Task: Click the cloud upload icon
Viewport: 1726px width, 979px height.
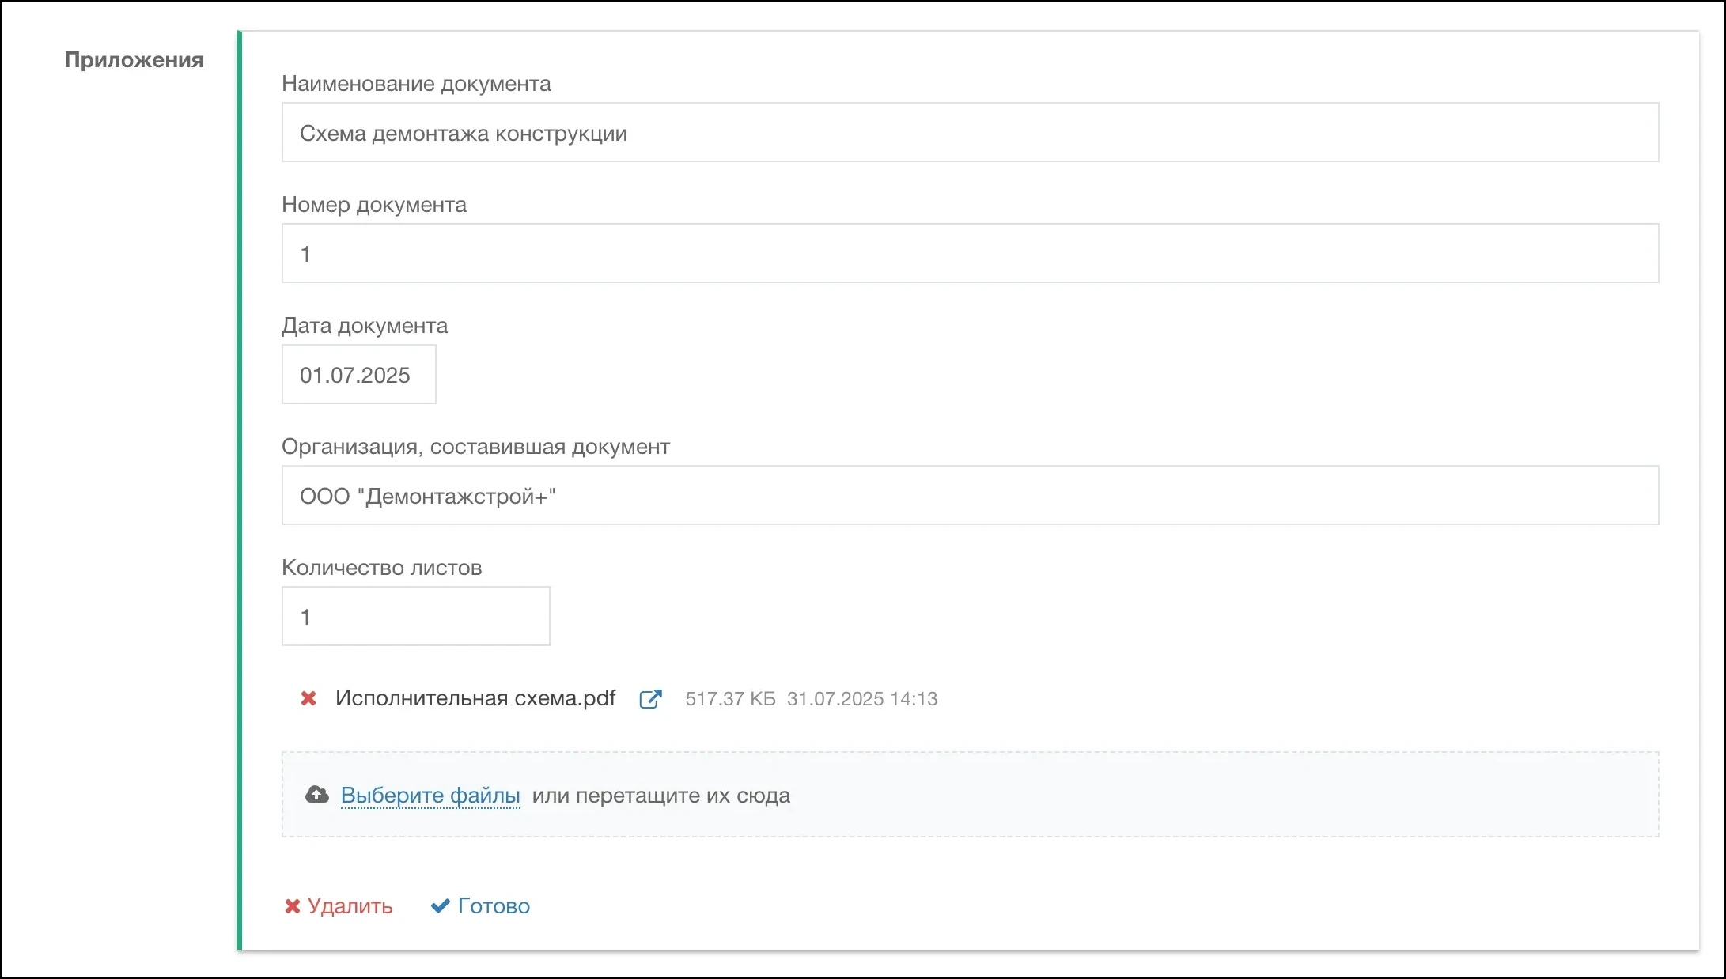Action: (317, 795)
